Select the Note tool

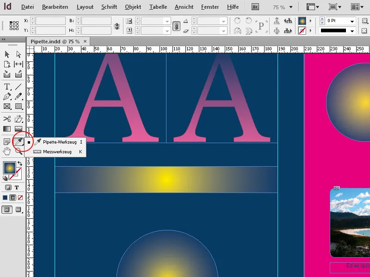pos(7,142)
